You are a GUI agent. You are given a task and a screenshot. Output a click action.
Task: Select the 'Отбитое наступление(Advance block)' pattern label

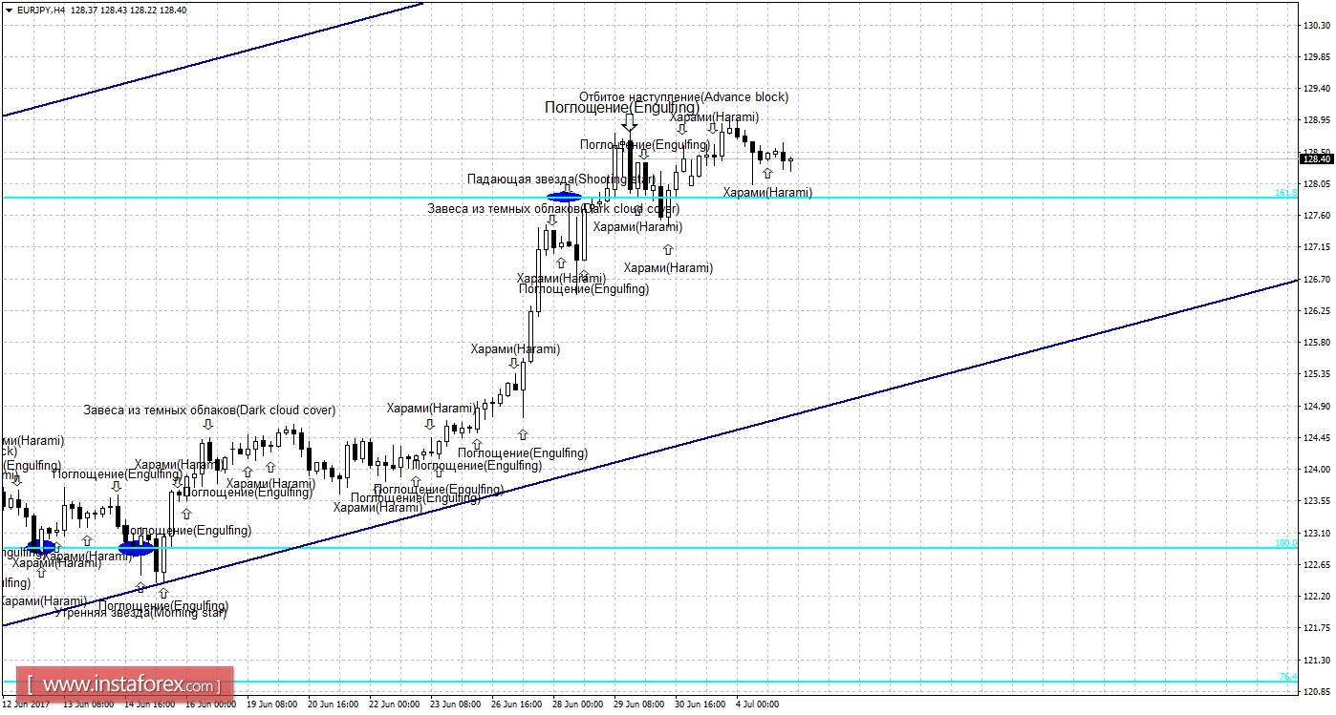[684, 97]
